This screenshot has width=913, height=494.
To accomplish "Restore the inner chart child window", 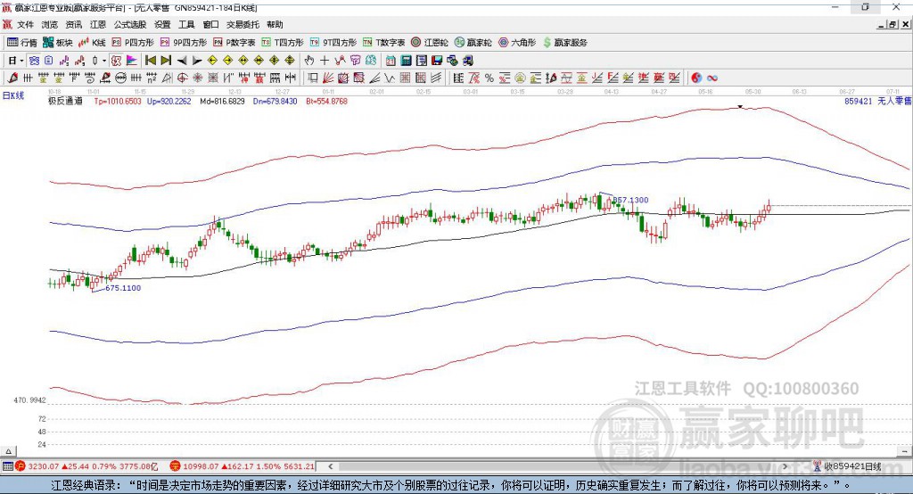I will (892, 24).
